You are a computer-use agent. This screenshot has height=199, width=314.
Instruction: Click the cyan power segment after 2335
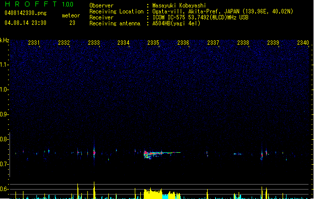tap(165, 197)
